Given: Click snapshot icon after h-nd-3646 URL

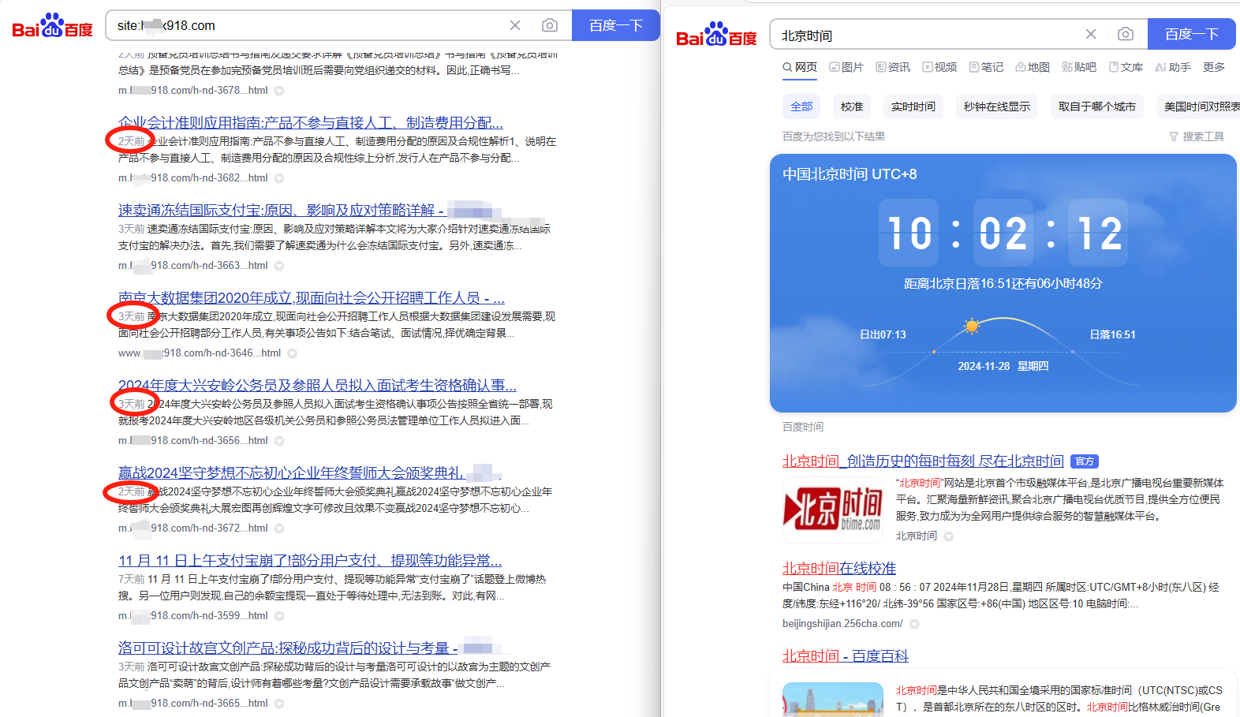Looking at the screenshot, I should pos(293,353).
